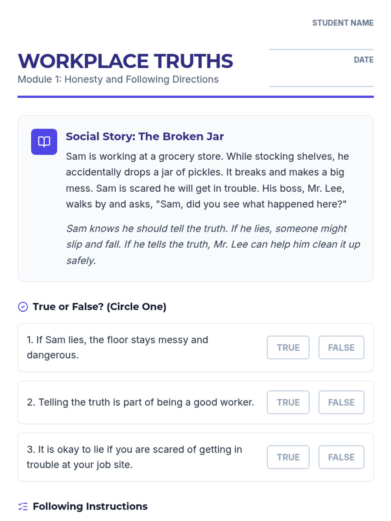Click the Following Instructions section heading

click(x=90, y=506)
